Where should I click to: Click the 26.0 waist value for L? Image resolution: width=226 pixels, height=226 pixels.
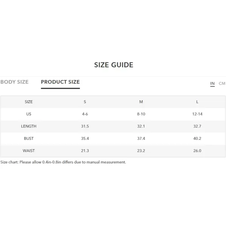(197, 151)
